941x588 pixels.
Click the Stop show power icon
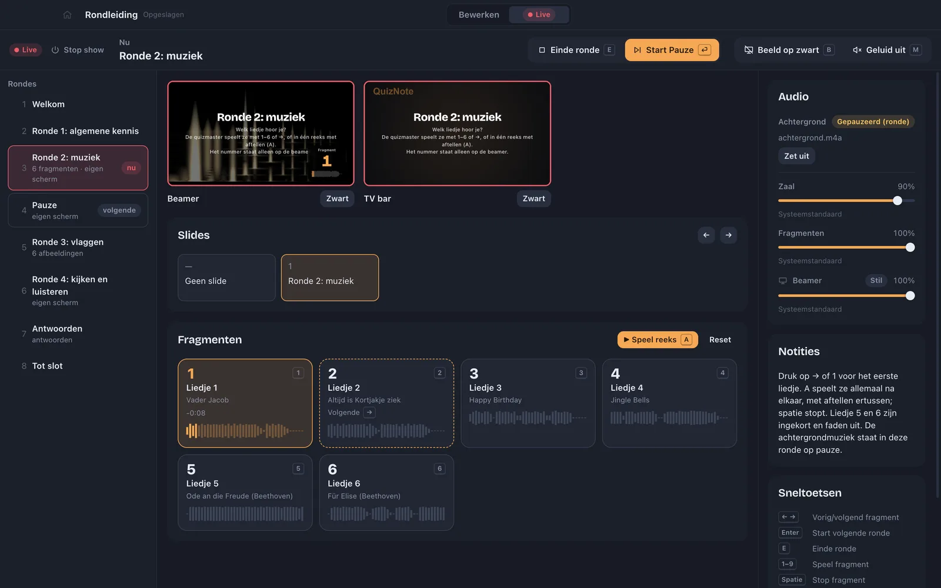coord(55,50)
